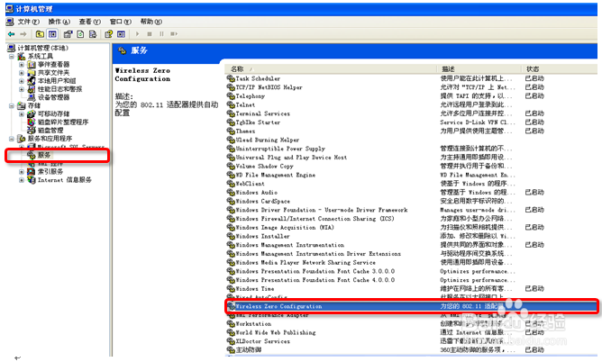The width and height of the screenshot is (602, 362).
Task: Click the Refresh toolbar icon
Action: click(80, 34)
